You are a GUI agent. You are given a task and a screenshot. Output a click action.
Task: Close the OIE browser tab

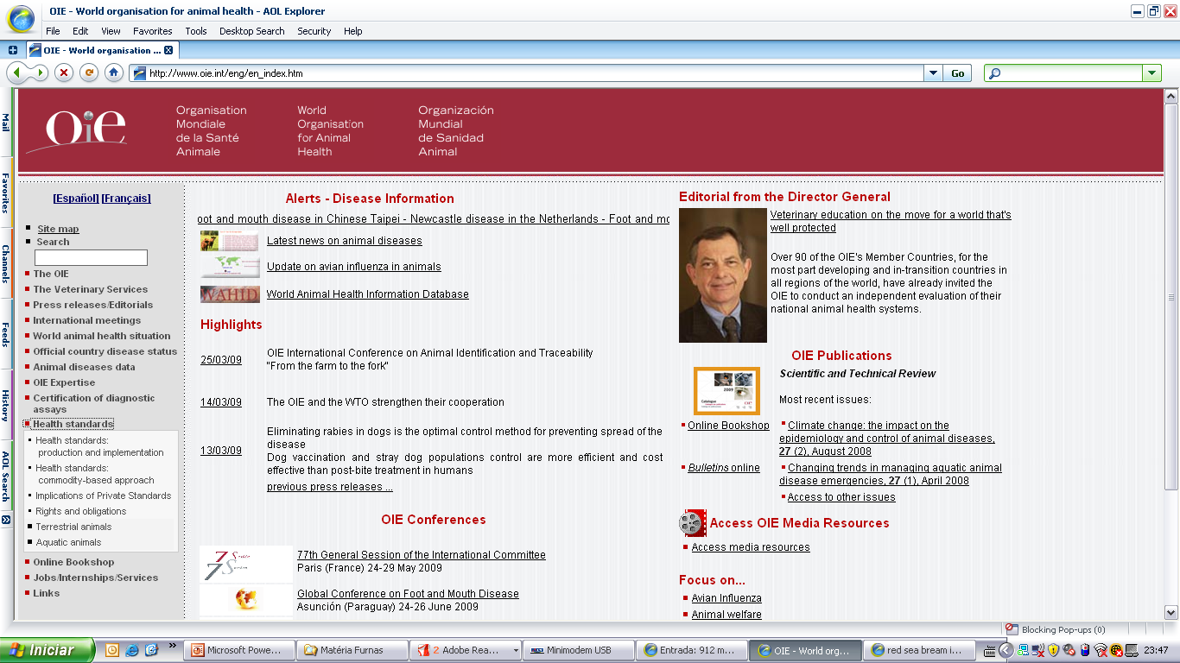168,50
